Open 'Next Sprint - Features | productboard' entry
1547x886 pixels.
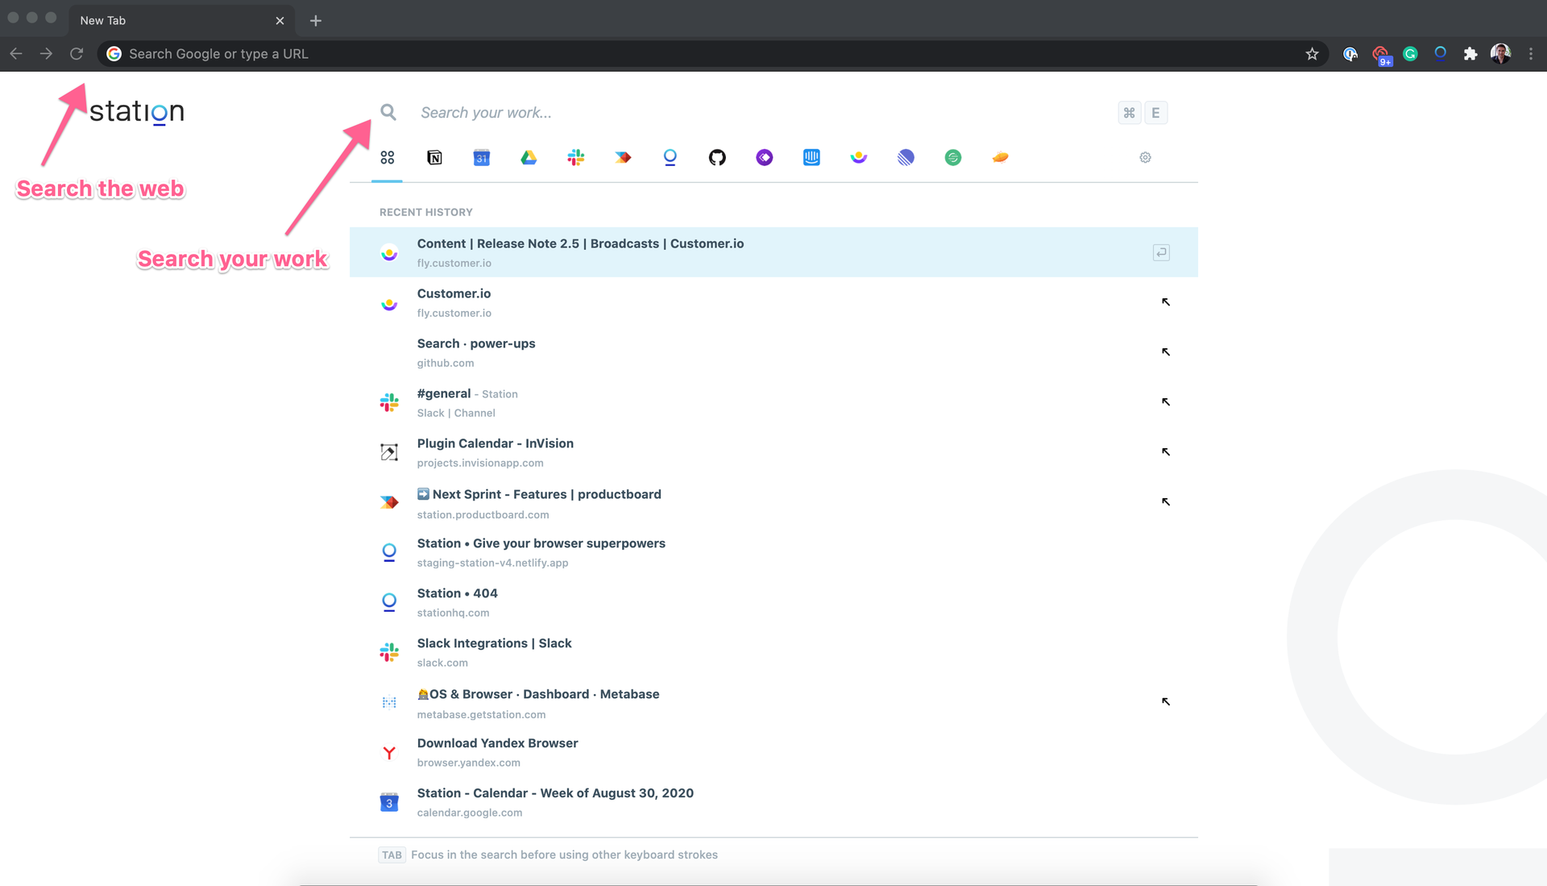[x=773, y=503]
